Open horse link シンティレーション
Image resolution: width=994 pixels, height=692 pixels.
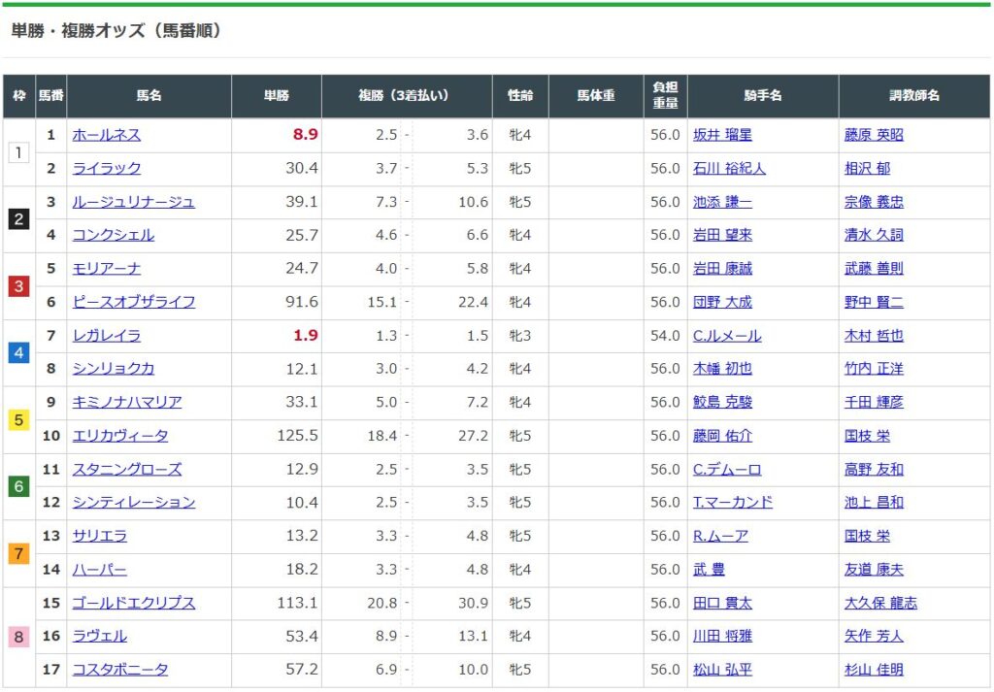[x=134, y=503]
